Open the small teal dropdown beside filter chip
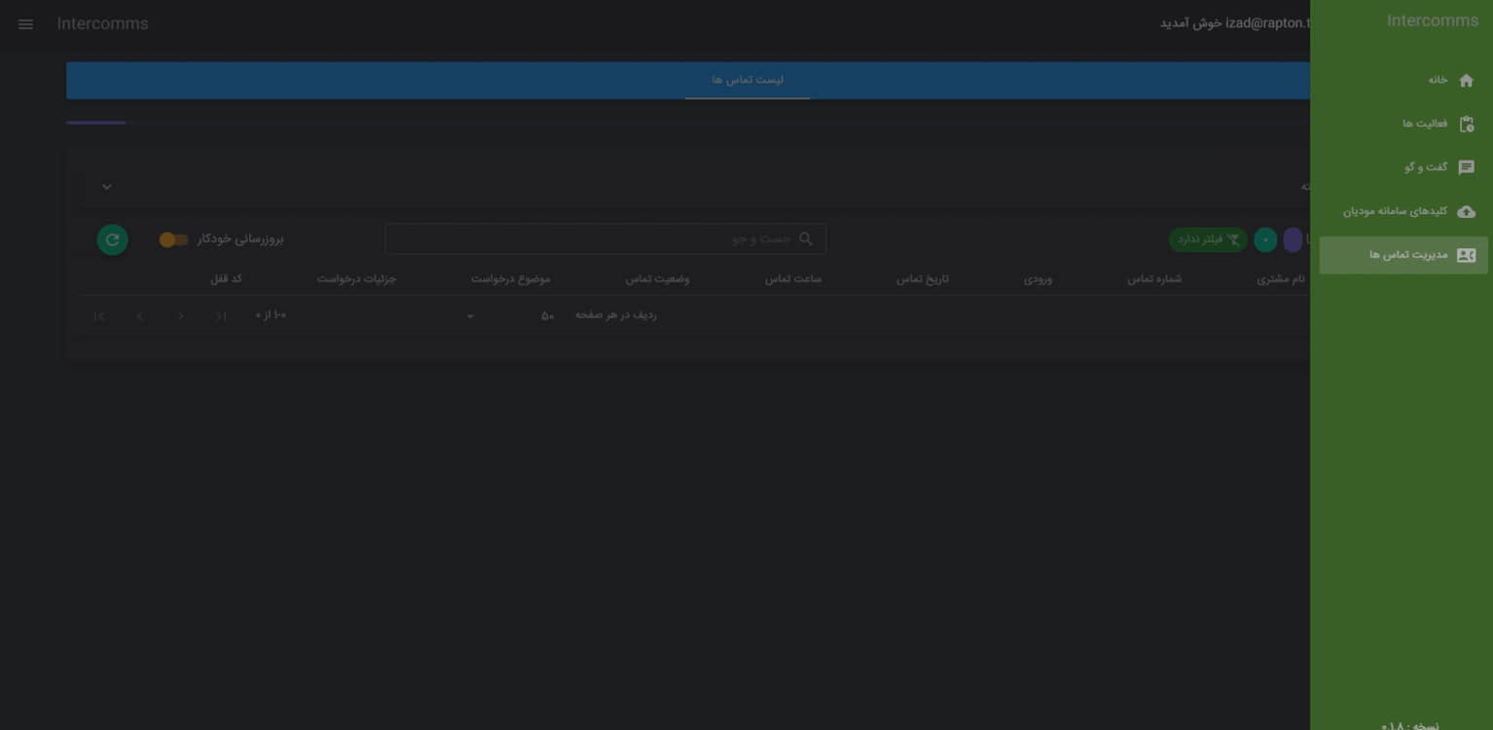1493x730 pixels. pos(1264,239)
